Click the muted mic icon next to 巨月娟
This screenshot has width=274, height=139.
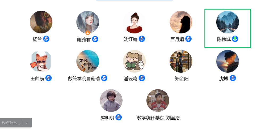click(x=188, y=39)
